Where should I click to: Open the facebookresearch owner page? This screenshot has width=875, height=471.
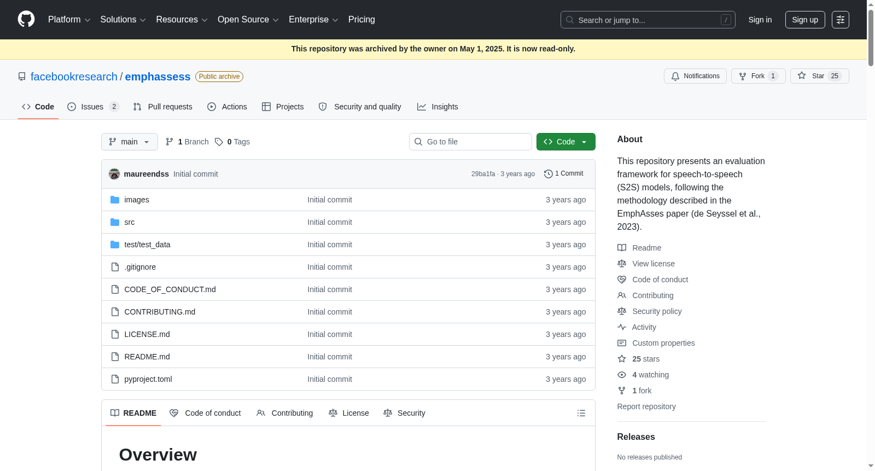(74, 77)
